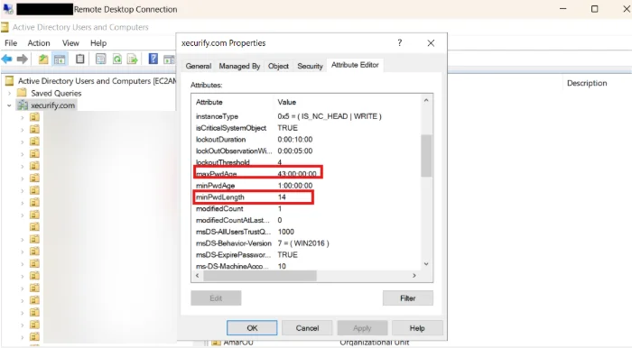Click the OK button
This screenshot has height=348, width=632.
252,328
